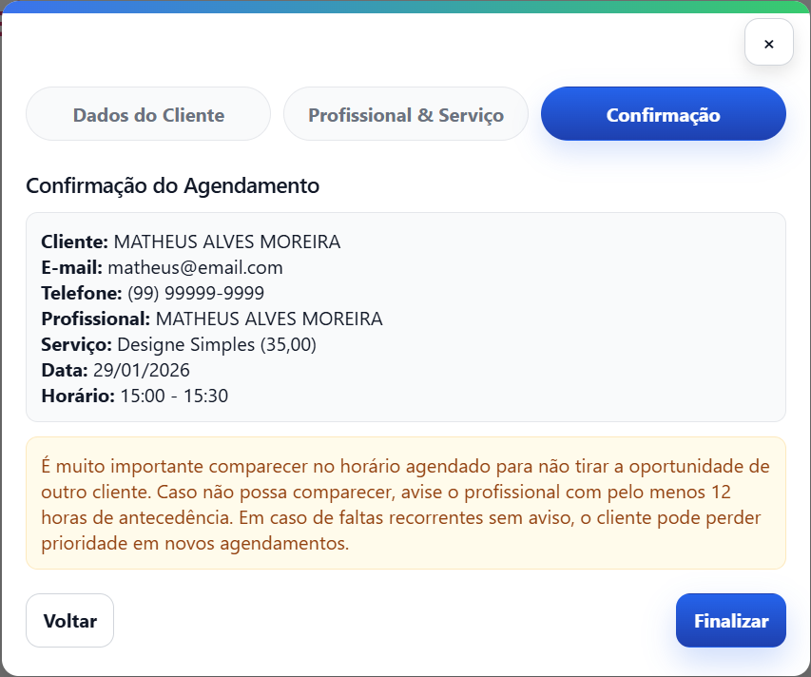Close the appointment dialog with the × button
Screen dimensions: 811x677
(x=768, y=43)
